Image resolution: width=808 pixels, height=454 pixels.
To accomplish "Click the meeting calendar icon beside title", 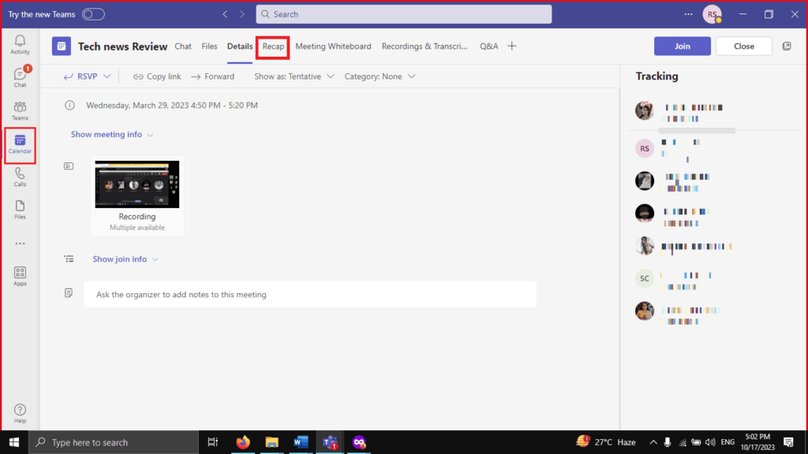I will 62,47.
